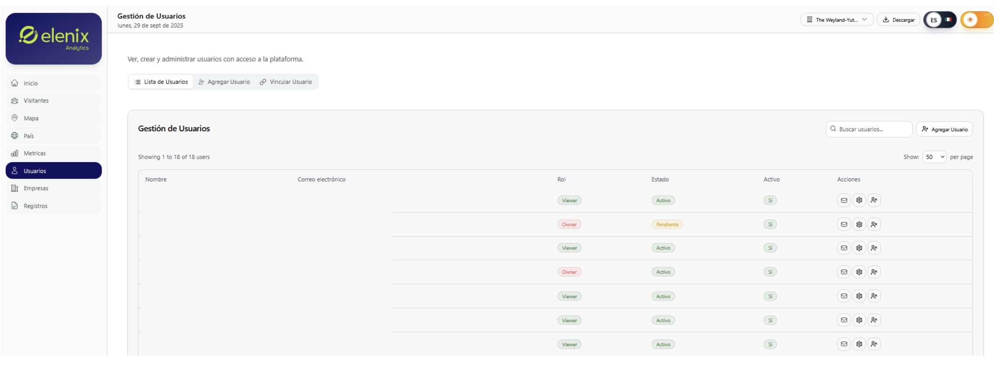Open gear settings for the active Owner user

859,272
